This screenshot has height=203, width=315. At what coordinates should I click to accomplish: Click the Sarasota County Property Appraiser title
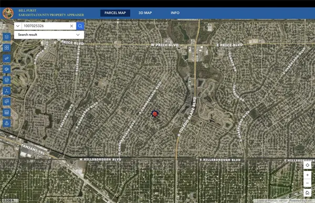(51, 15)
